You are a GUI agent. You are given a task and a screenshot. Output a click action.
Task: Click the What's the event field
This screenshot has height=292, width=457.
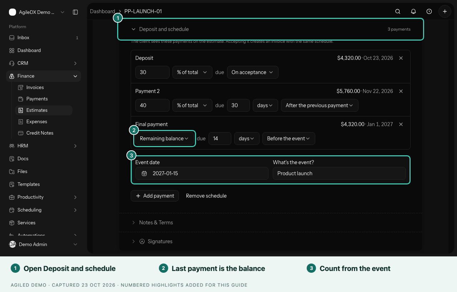point(339,173)
